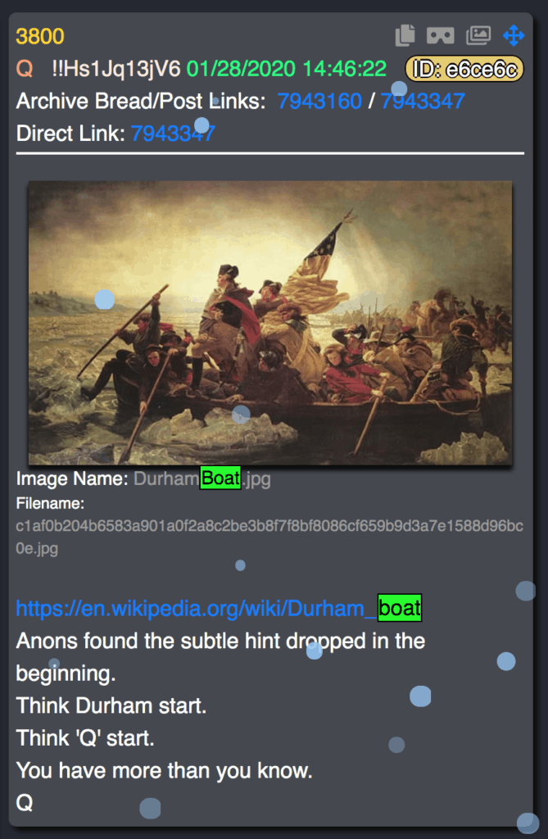Select the tripcode !!Hs1Jq13jV6
The image size is (548, 839).
[x=116, y=69]
